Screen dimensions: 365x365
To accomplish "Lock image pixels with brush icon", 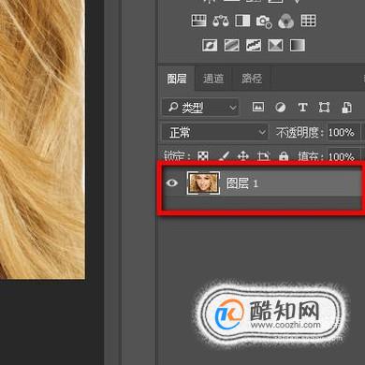I will coord(224,156).
